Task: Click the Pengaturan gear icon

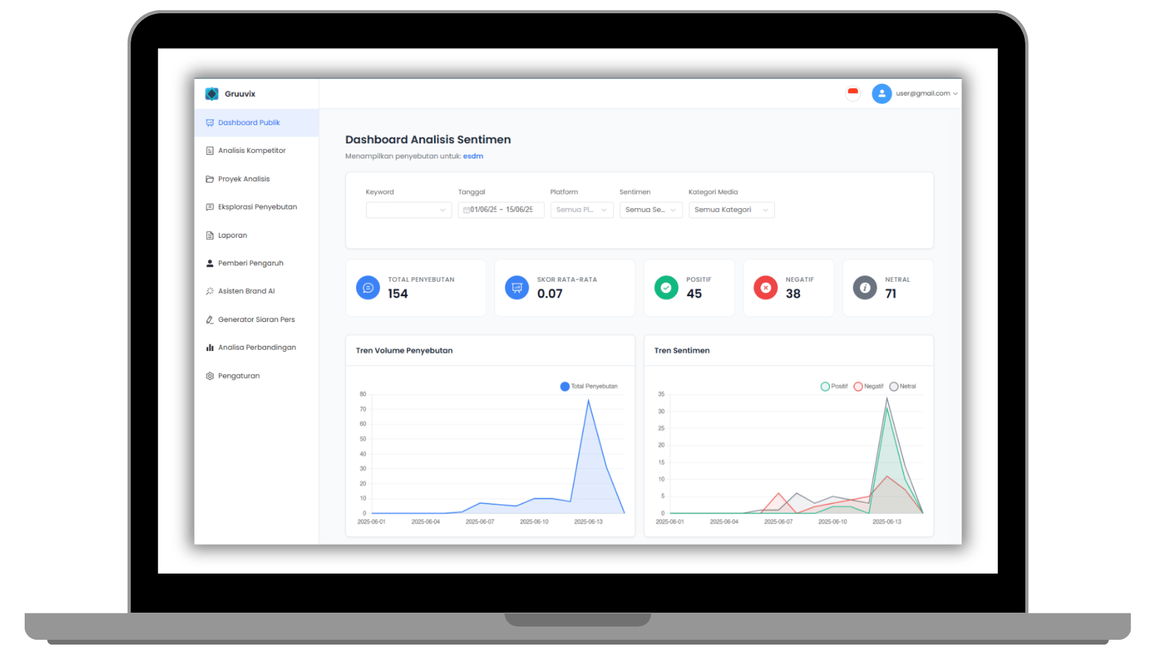Action: pos(210,376)
